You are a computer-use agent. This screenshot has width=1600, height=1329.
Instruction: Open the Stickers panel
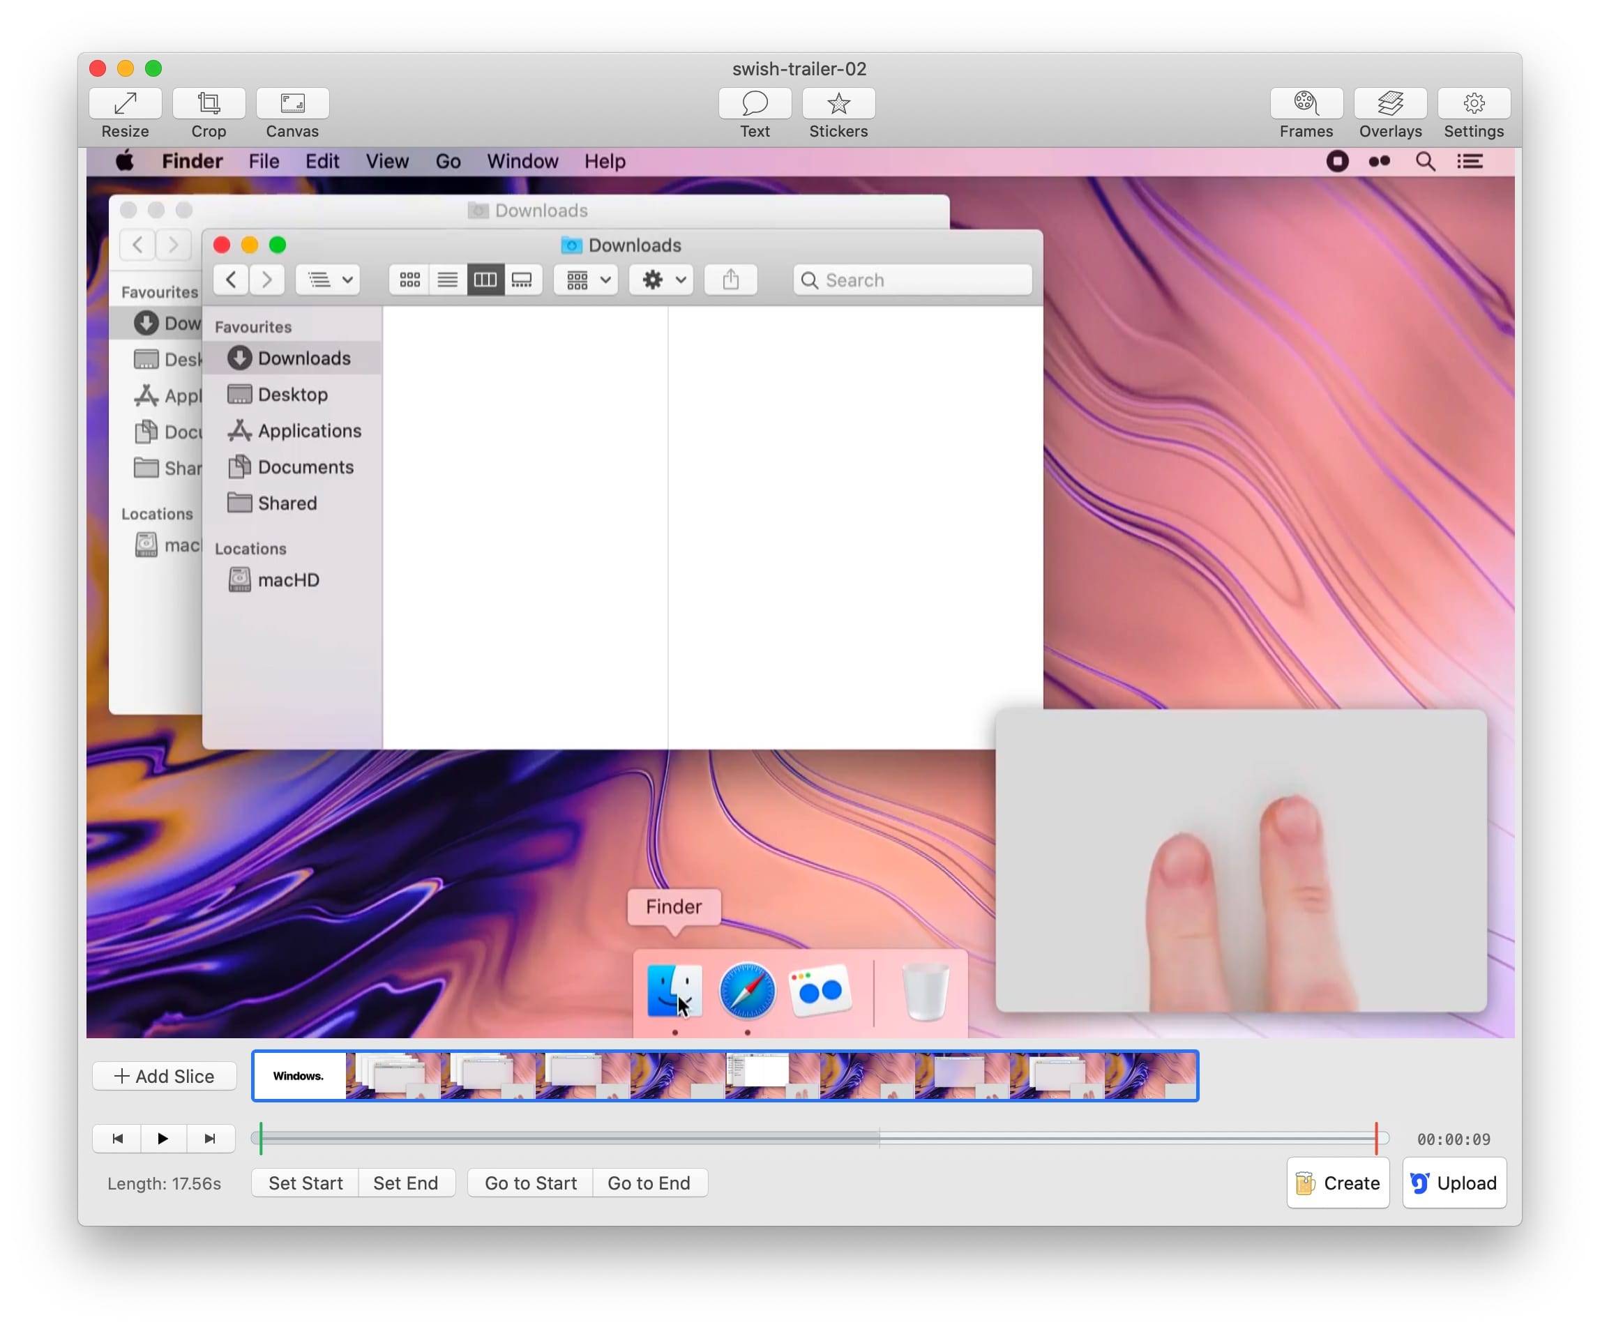[838, 104]
